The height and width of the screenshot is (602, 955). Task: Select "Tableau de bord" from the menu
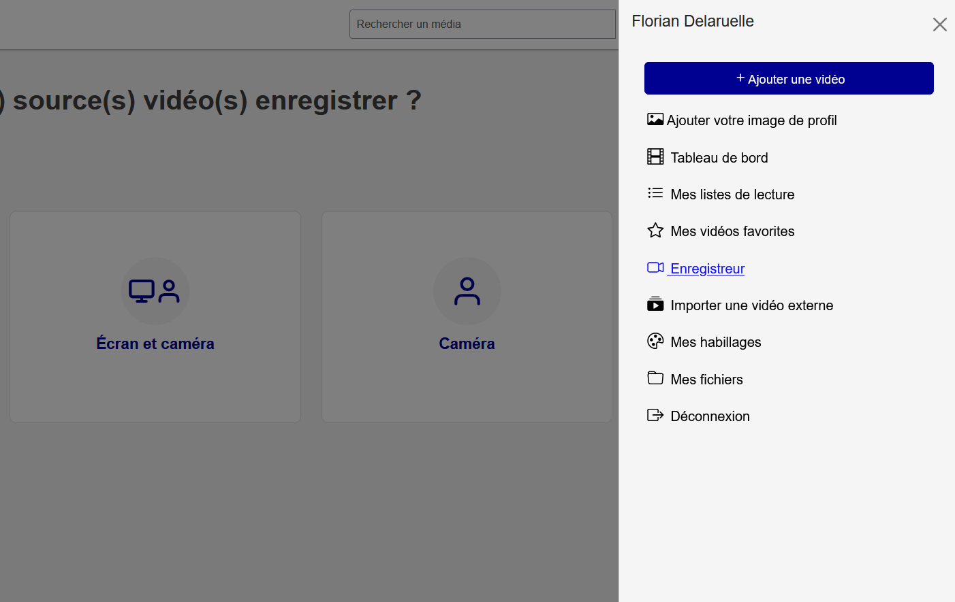pos(719,157)
